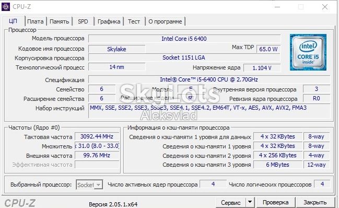Minimize the CPU-Z window
This screenshot has width=339, height=208.
point(277,7)
